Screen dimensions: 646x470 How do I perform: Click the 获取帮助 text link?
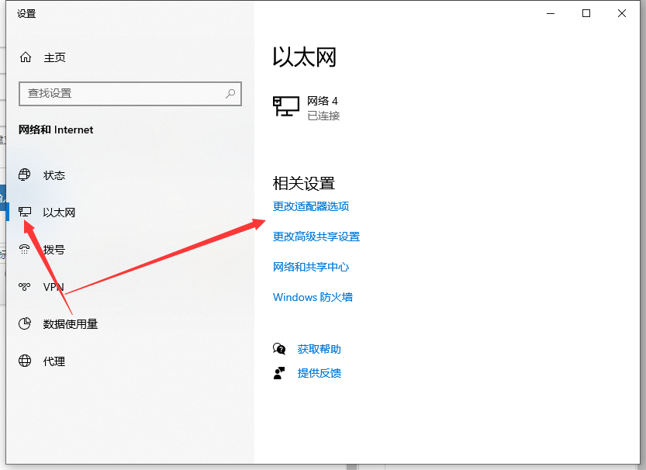pos(319,349)
